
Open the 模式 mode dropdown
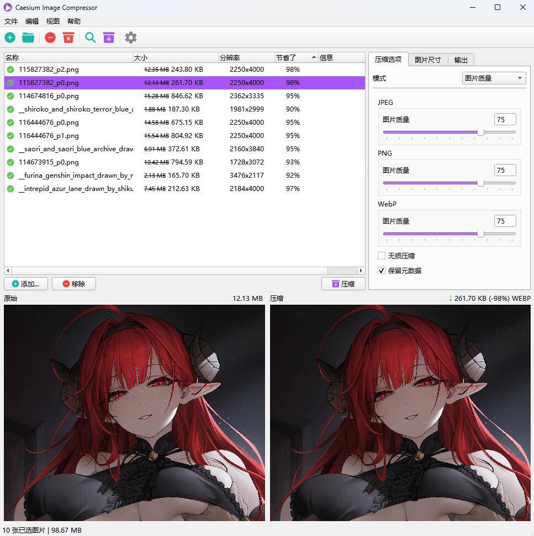(x=494, y=78)
